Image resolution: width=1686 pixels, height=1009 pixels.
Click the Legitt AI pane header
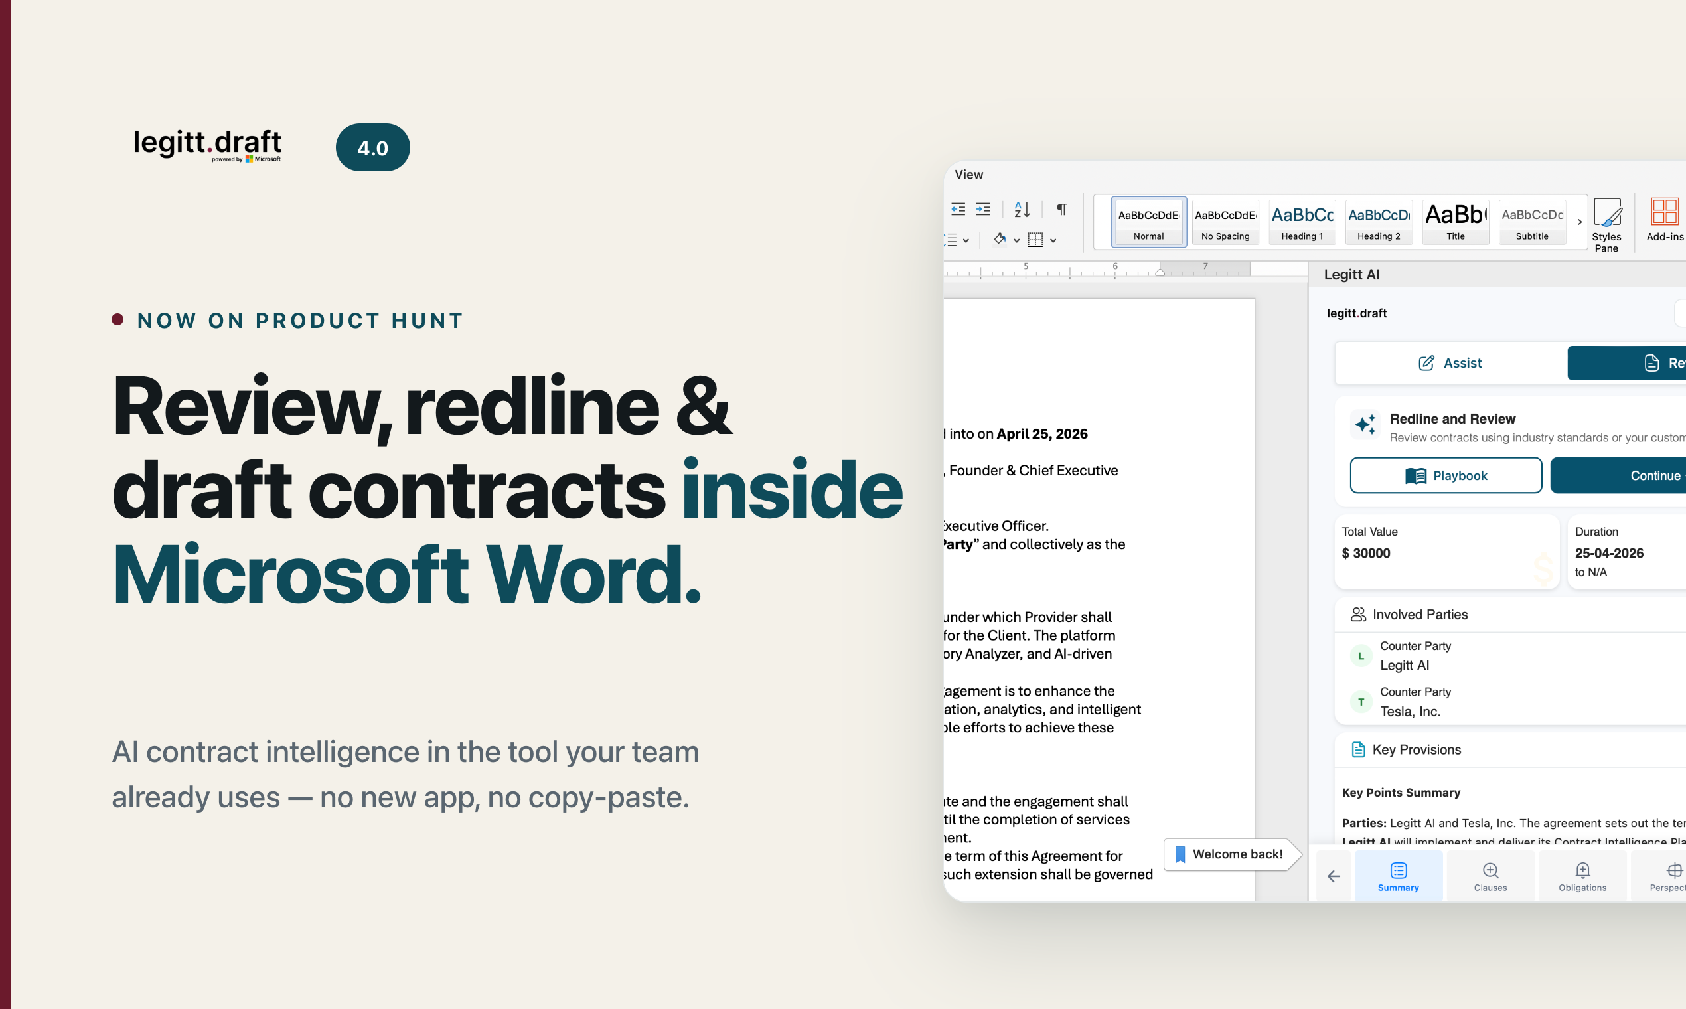[1351, 274]
